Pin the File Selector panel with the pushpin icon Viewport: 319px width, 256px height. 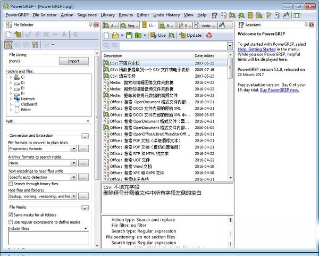90,24
